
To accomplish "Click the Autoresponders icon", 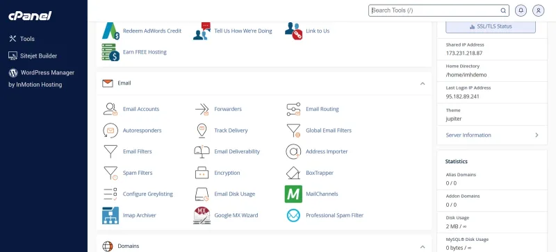I will (x=111, y=131).
